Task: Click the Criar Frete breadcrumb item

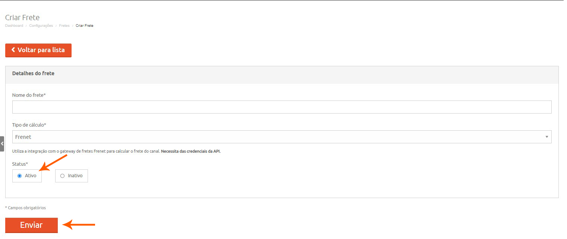Action: coord(84,26)
